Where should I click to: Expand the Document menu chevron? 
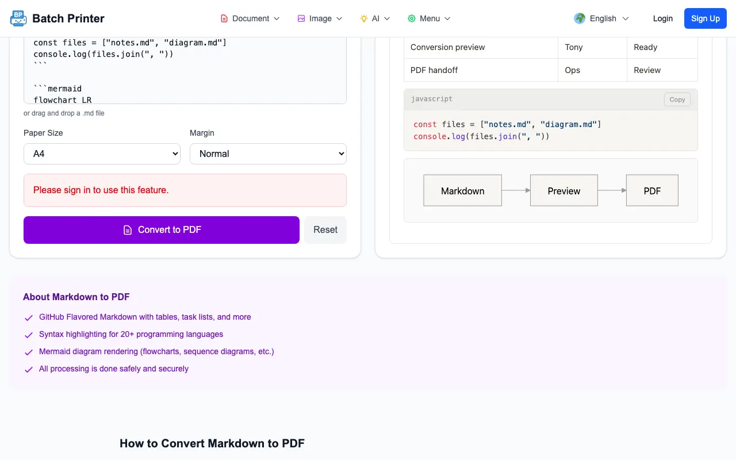coord(277,18)
